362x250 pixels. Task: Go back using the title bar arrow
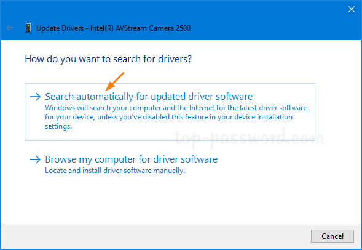tap(10, 28)
